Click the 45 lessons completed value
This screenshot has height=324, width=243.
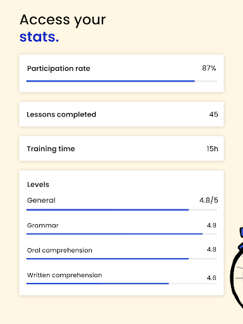click(x=213, y=115)
